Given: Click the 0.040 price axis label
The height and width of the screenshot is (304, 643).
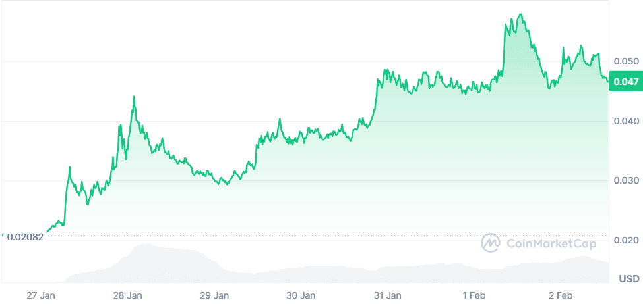Looking at the screenshot, I should click(x=625, y=121).
